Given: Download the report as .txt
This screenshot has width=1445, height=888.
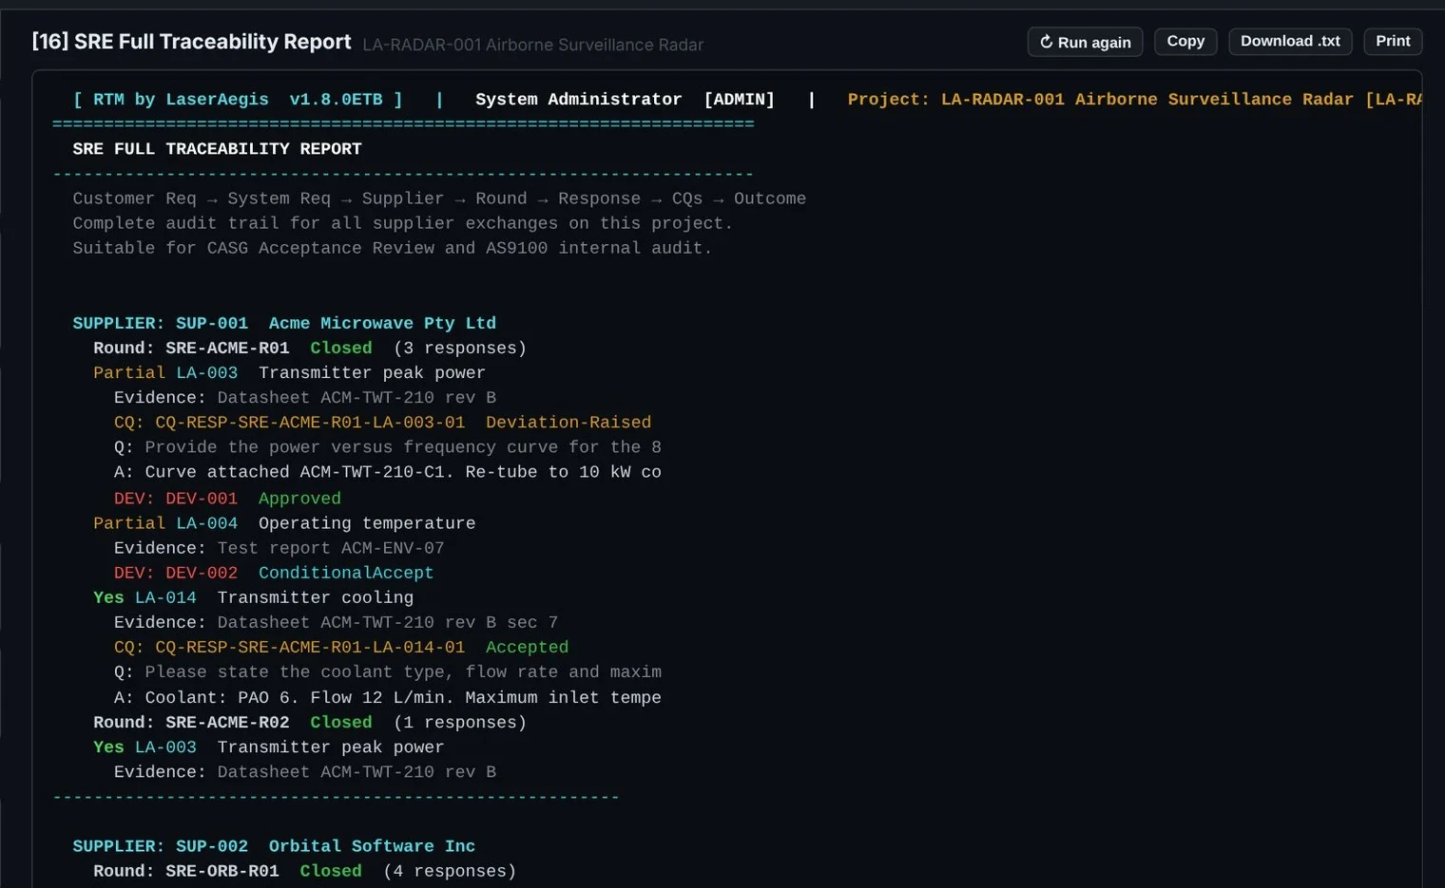Looking at the screenshot, I should (1290, 42).
